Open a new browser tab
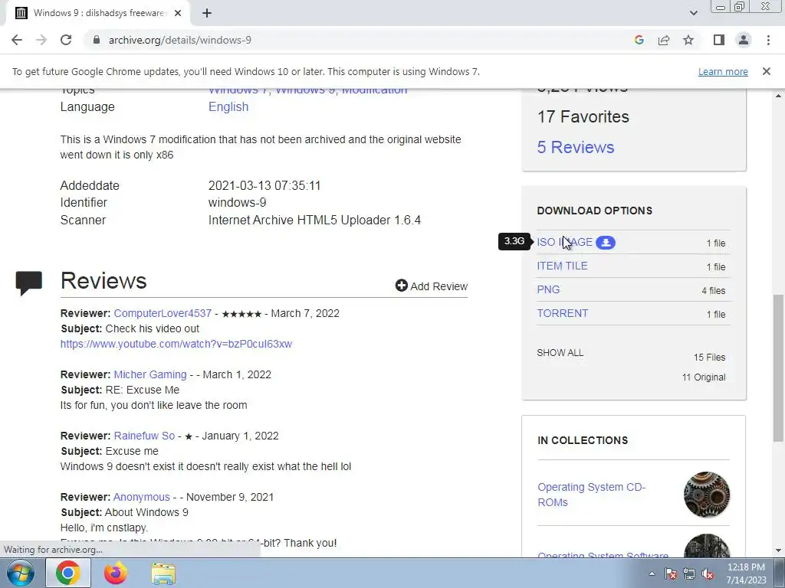 pos(207,13)
